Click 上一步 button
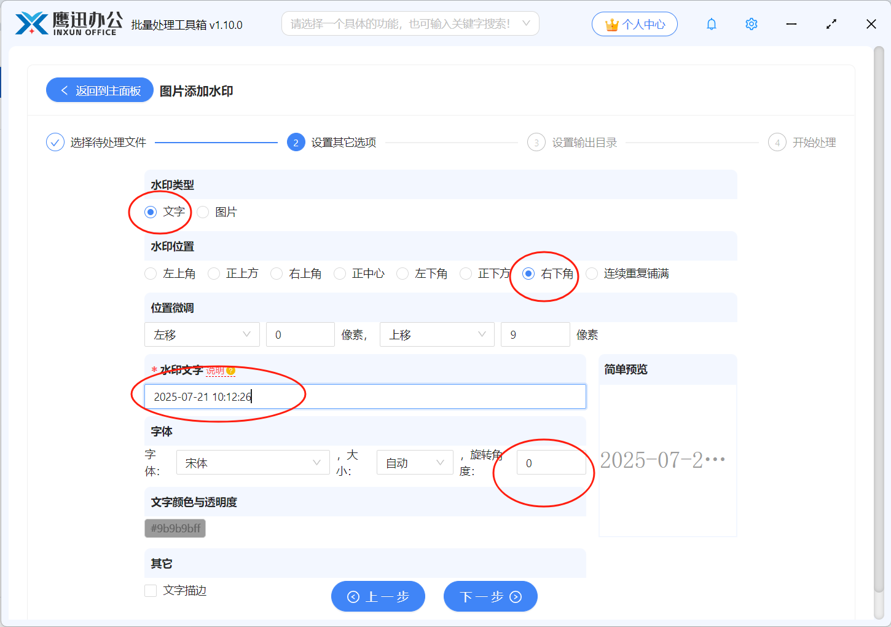 [378, 596]
